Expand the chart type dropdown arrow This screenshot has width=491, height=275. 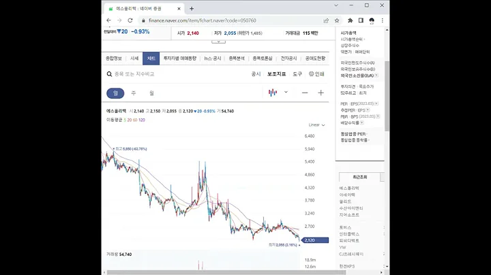286,92
